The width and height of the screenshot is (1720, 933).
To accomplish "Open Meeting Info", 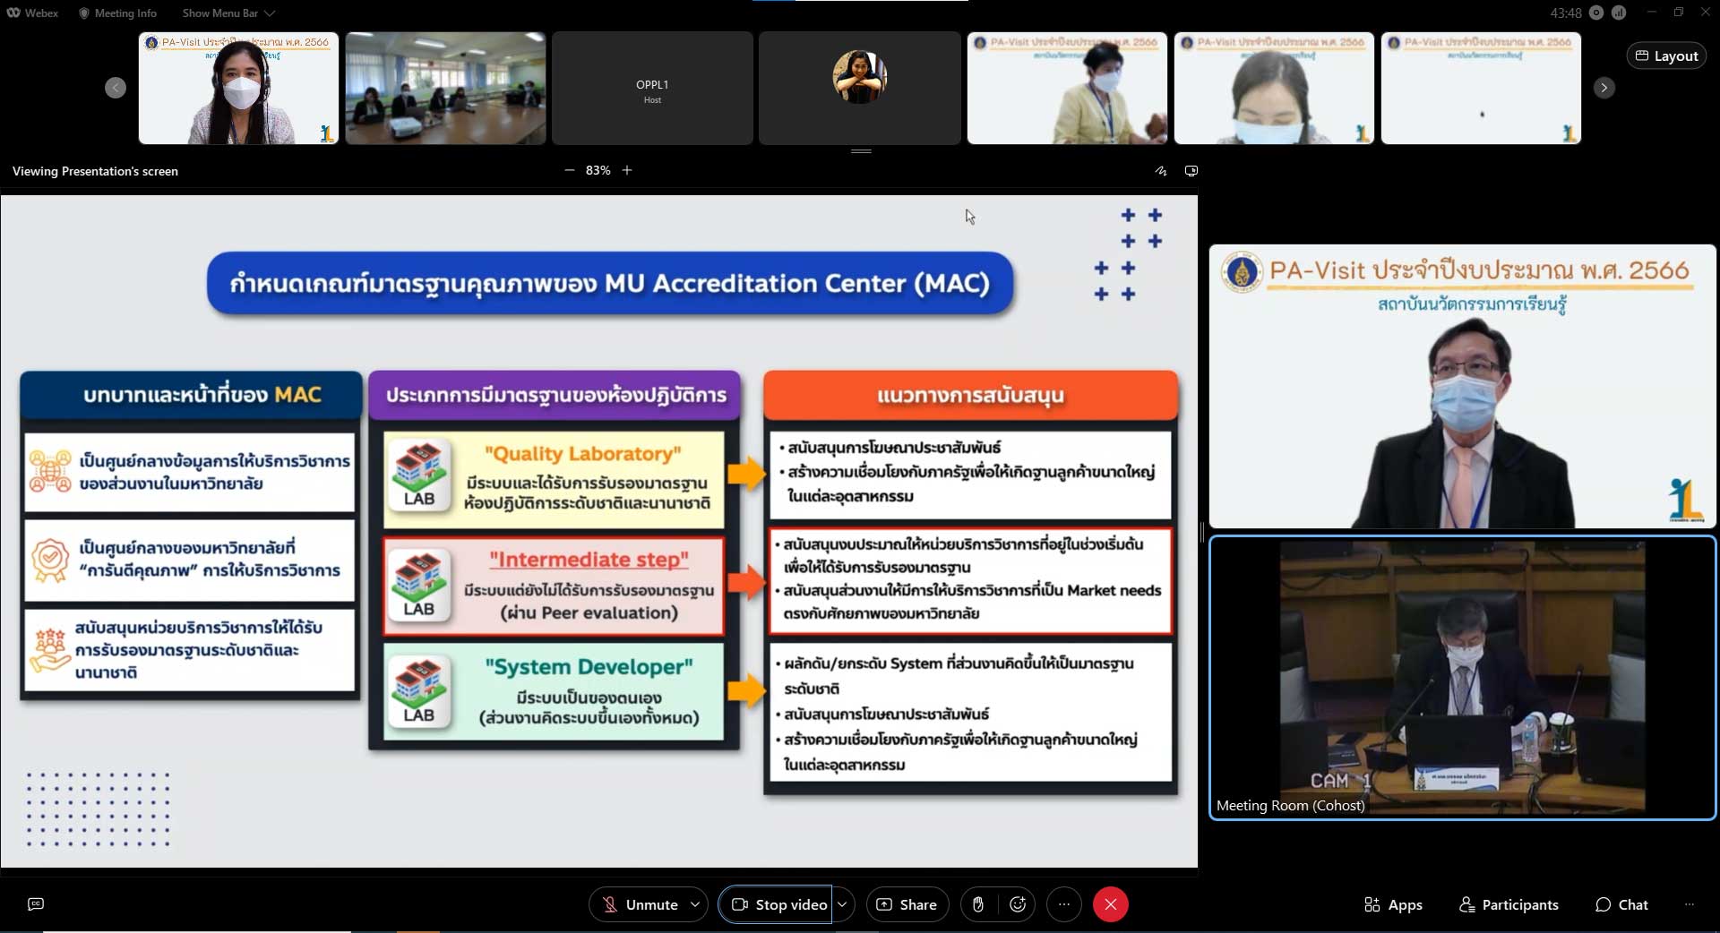I will 117,13.
